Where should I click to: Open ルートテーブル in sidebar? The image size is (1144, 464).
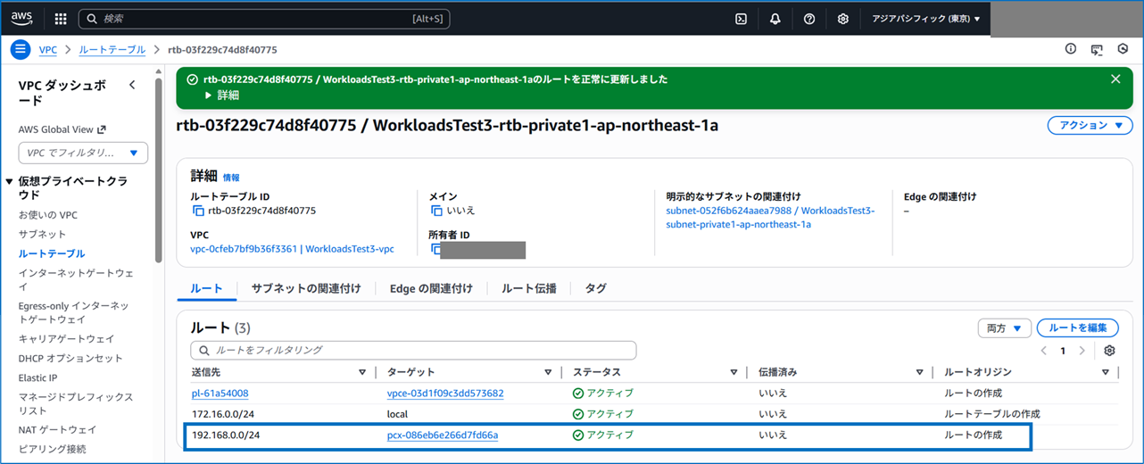click(52, 253)
